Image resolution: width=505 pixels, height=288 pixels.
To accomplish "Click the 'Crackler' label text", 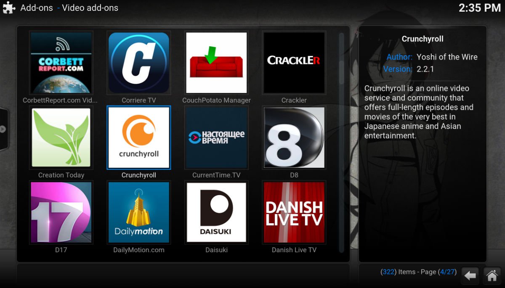I will (x=294, y=100).
